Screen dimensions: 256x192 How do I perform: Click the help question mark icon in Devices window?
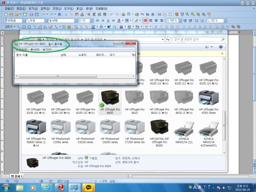pyautogui.click(x=220, y=47)
